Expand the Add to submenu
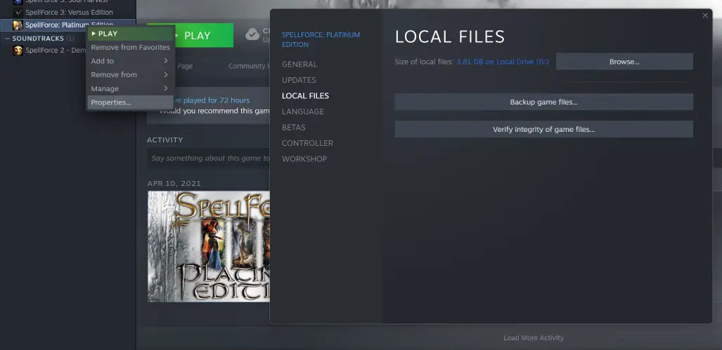722x350 pixels. tap(130, 60)
